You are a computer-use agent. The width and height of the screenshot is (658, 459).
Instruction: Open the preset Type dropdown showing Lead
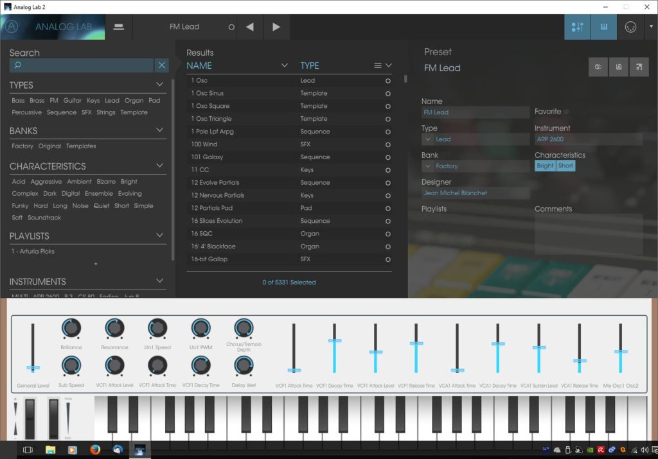point(475,139)
